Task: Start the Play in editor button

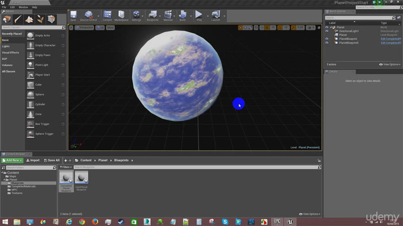Action: pos(199,16)
